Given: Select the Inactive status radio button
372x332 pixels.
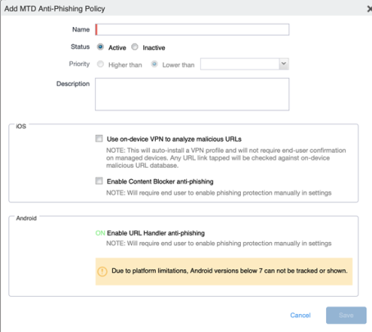Looking at the screenshot, I should [x=134, y=47].
